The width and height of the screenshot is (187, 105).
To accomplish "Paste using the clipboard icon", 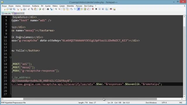I will (35, 9).
